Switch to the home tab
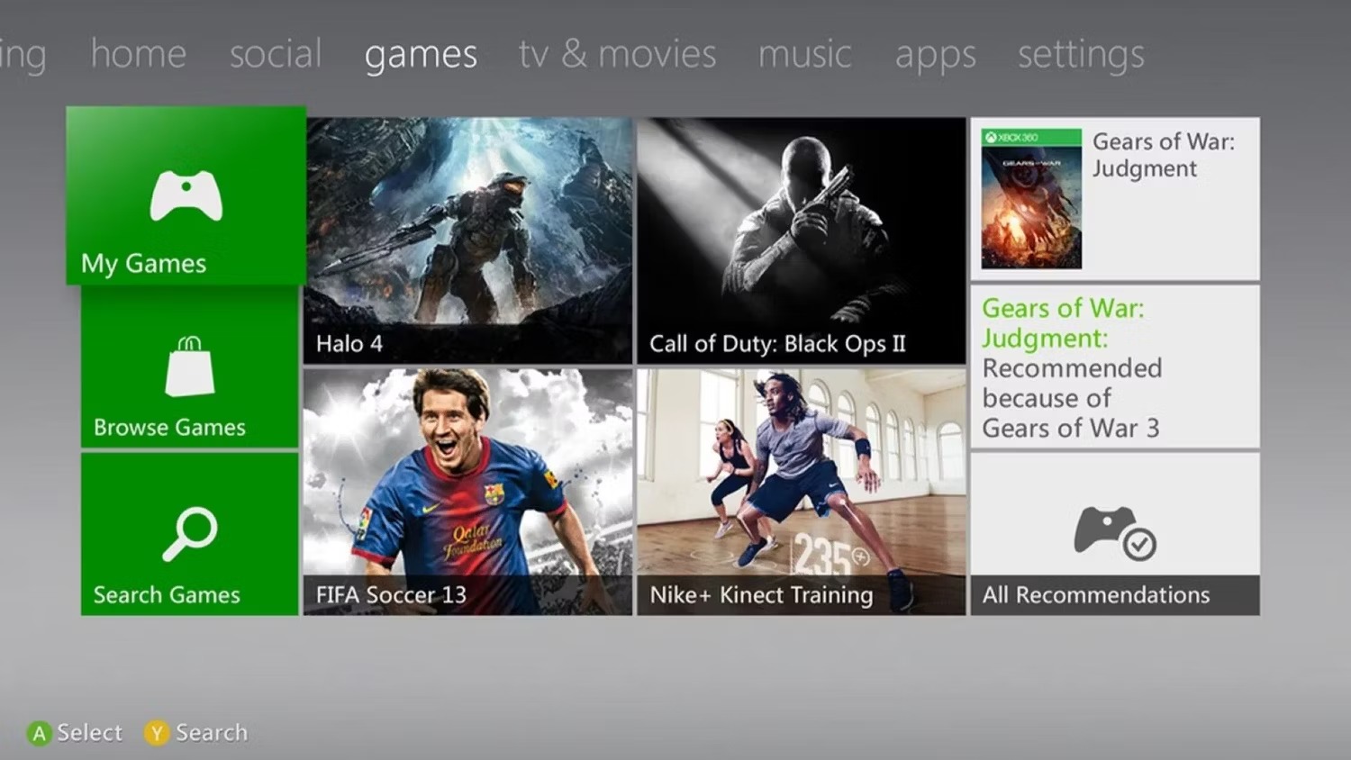Viewport: 1351px width, 760px height. [x=138, y=54]
